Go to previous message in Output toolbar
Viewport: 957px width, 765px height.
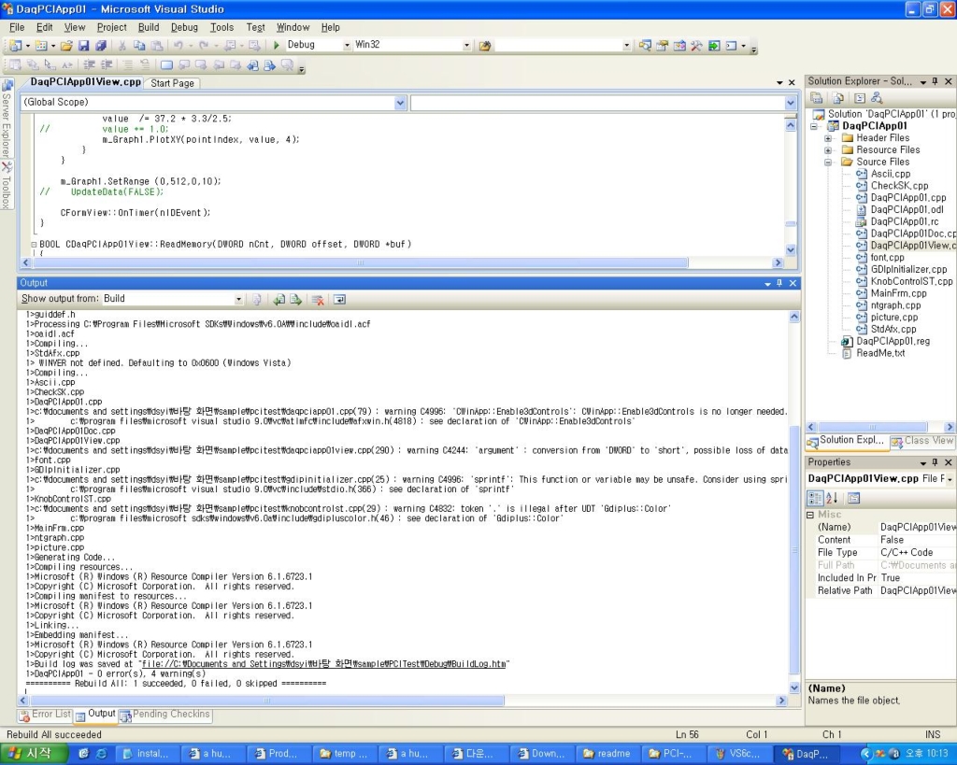279,300
